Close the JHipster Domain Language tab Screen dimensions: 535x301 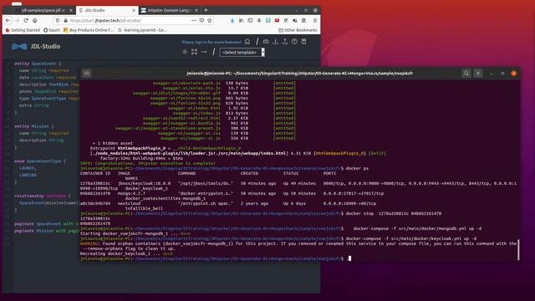coord(196,10)
